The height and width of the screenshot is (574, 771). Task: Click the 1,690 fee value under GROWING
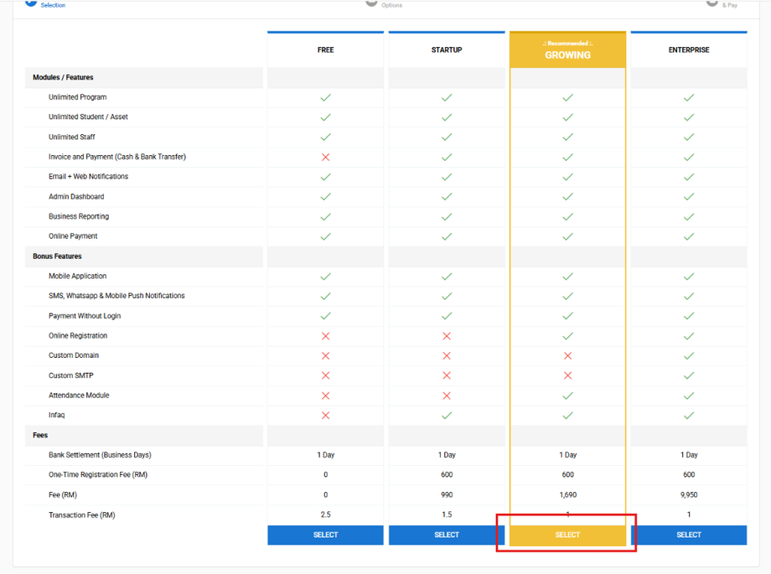(568, 494)
